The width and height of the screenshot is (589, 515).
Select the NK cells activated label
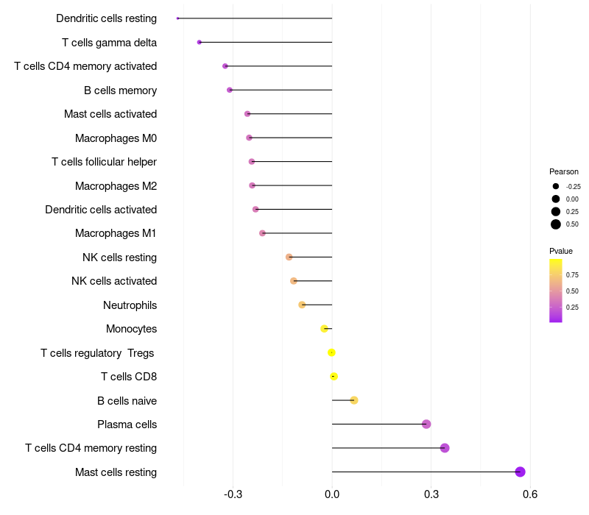click(114, 281)
